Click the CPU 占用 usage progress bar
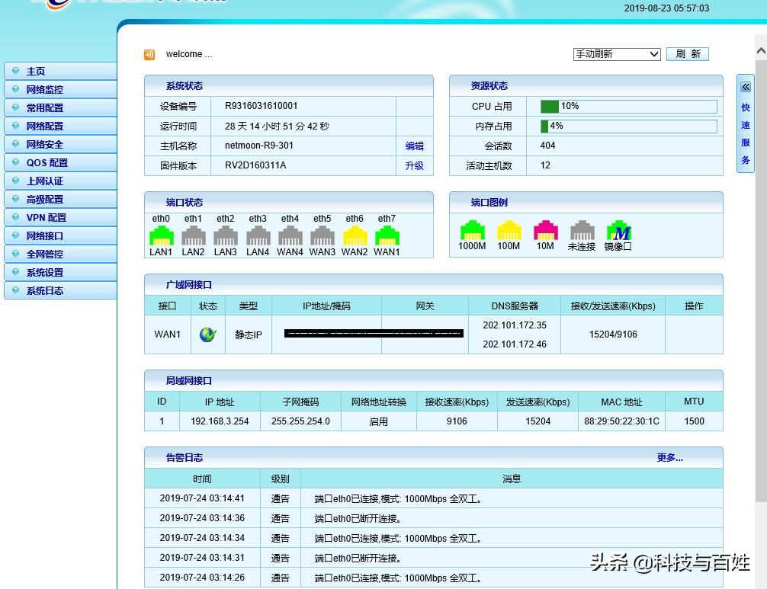 point(625,107)
